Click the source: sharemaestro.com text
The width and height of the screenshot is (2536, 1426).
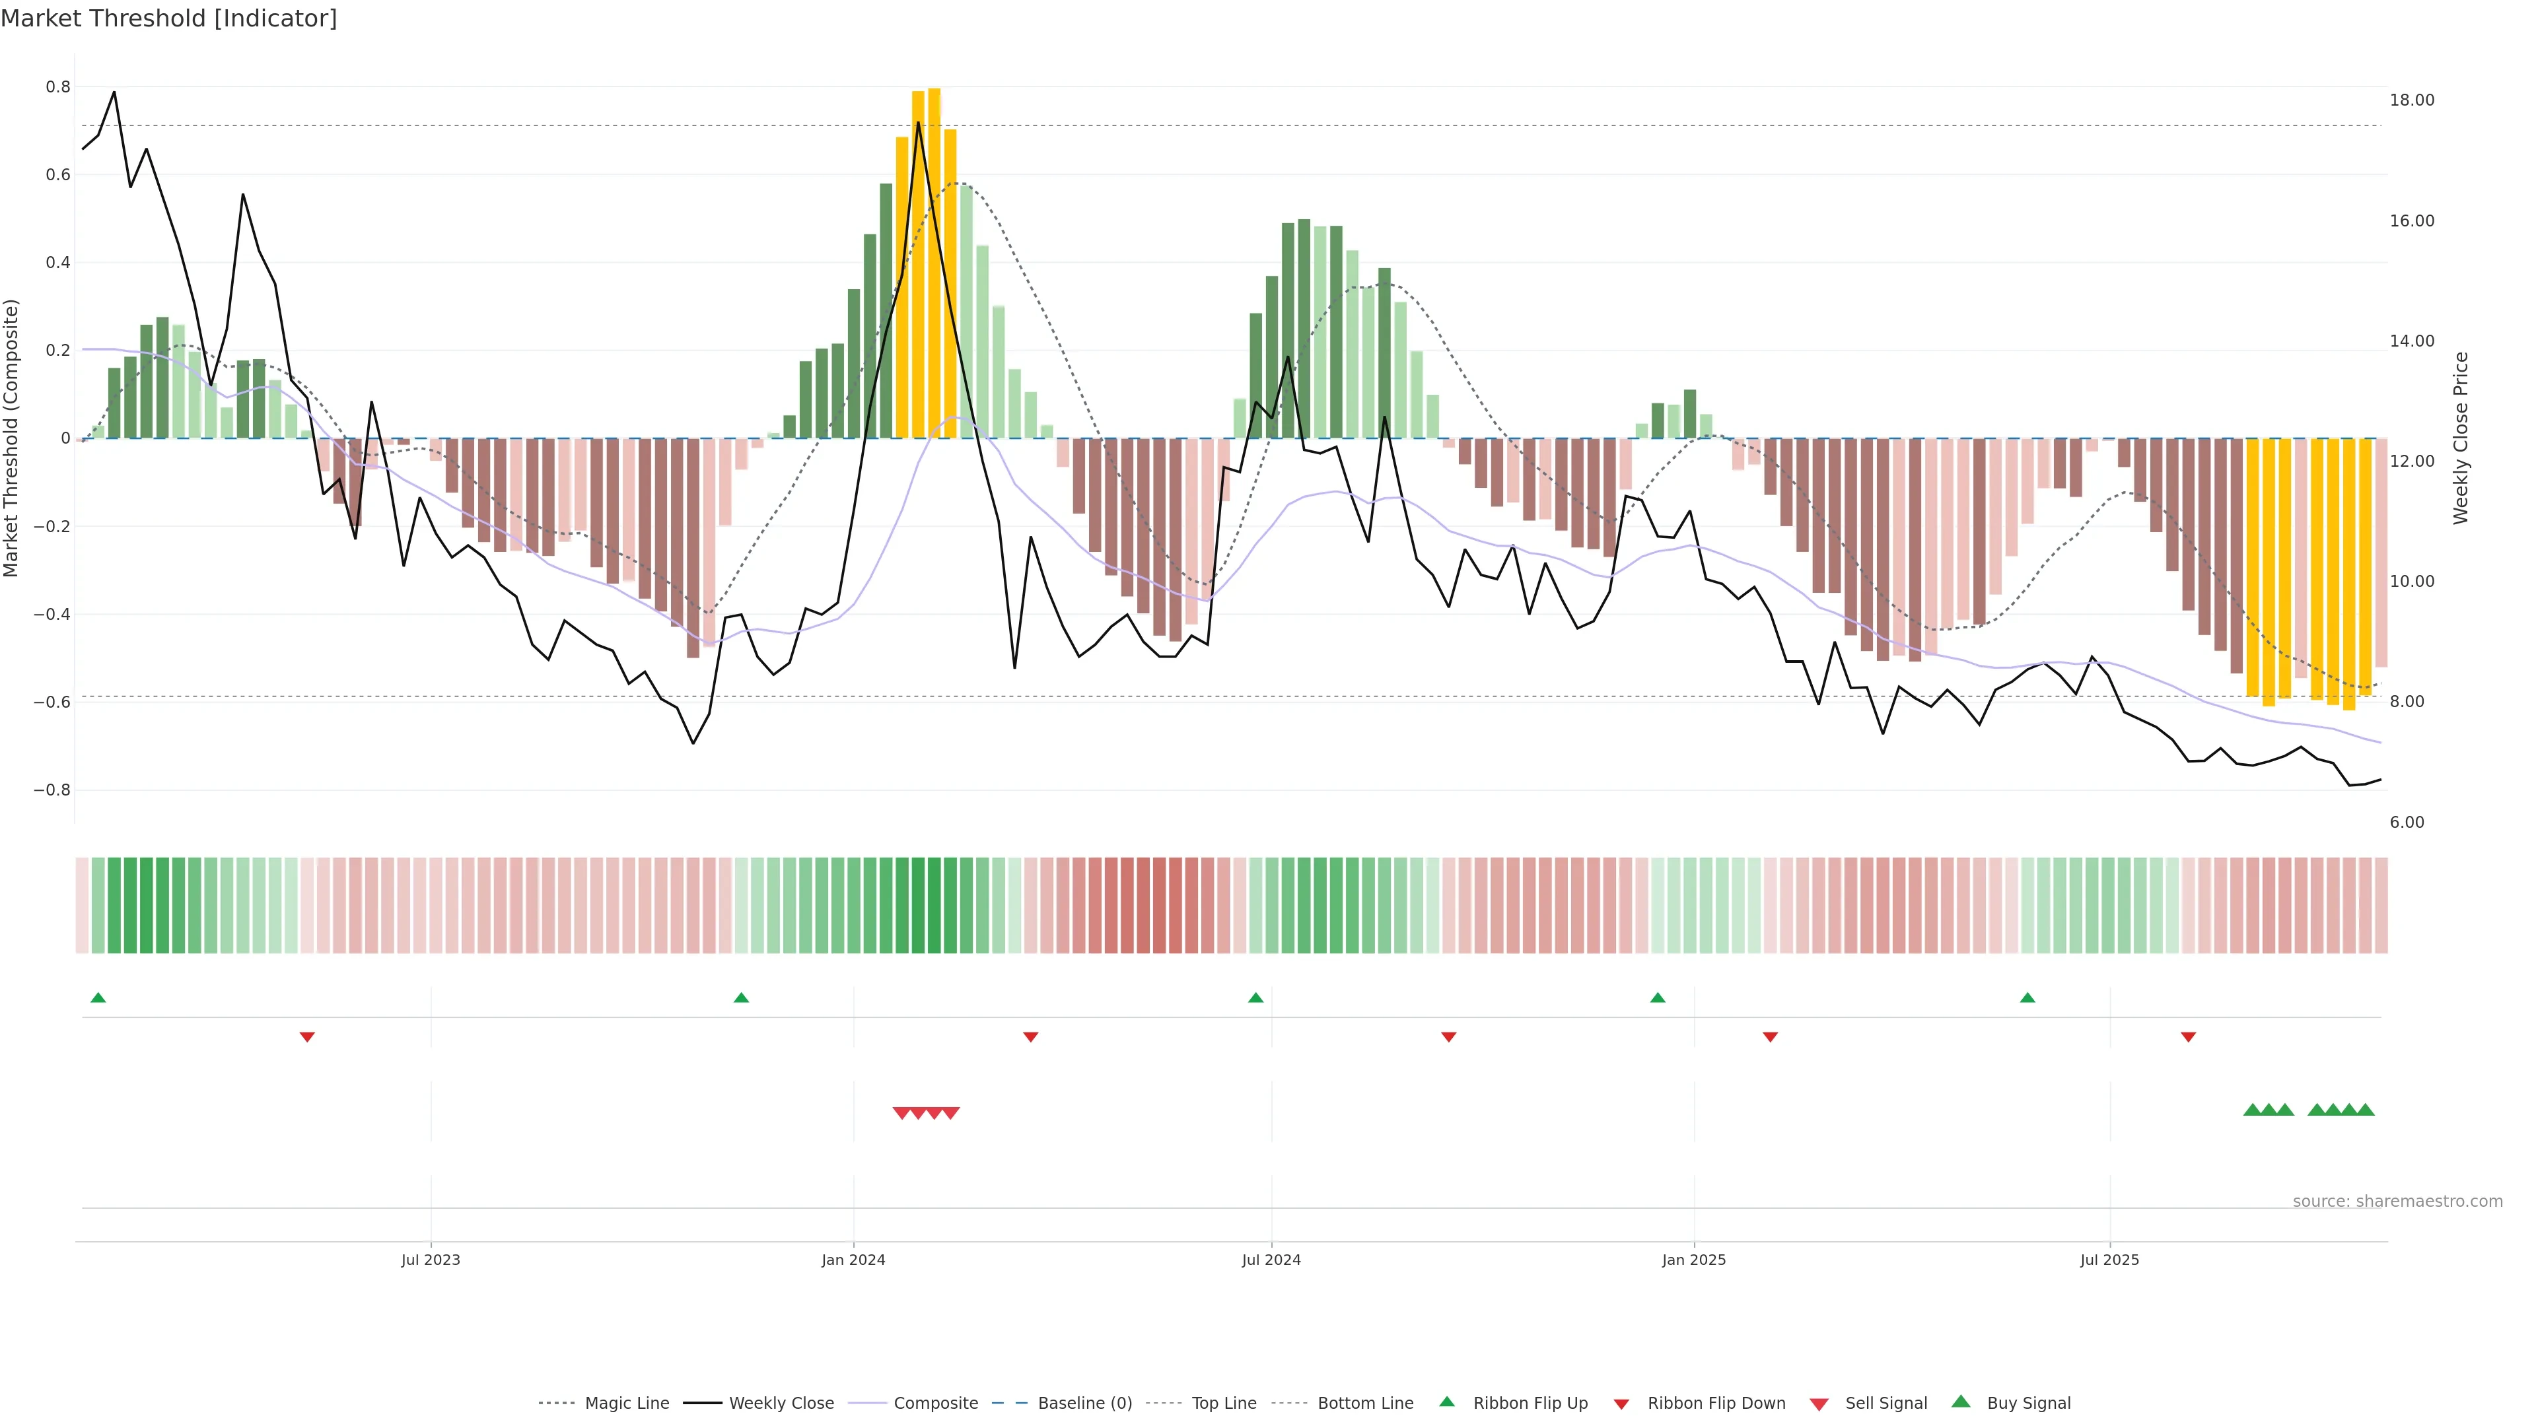point(2397,1202)
